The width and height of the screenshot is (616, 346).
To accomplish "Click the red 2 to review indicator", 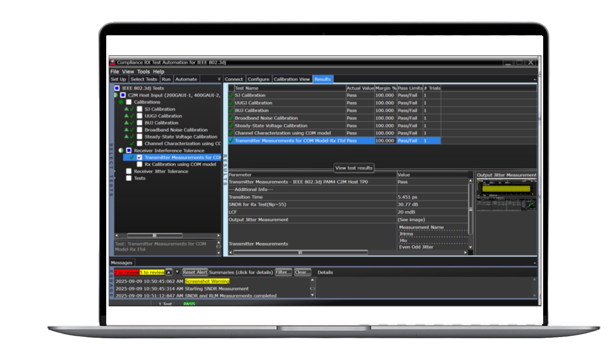I will [x=127, y=272].
